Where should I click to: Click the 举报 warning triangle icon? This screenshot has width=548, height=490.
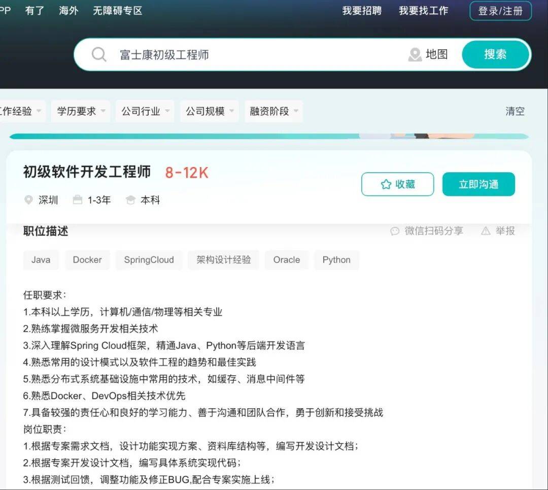tap(485, 231)
